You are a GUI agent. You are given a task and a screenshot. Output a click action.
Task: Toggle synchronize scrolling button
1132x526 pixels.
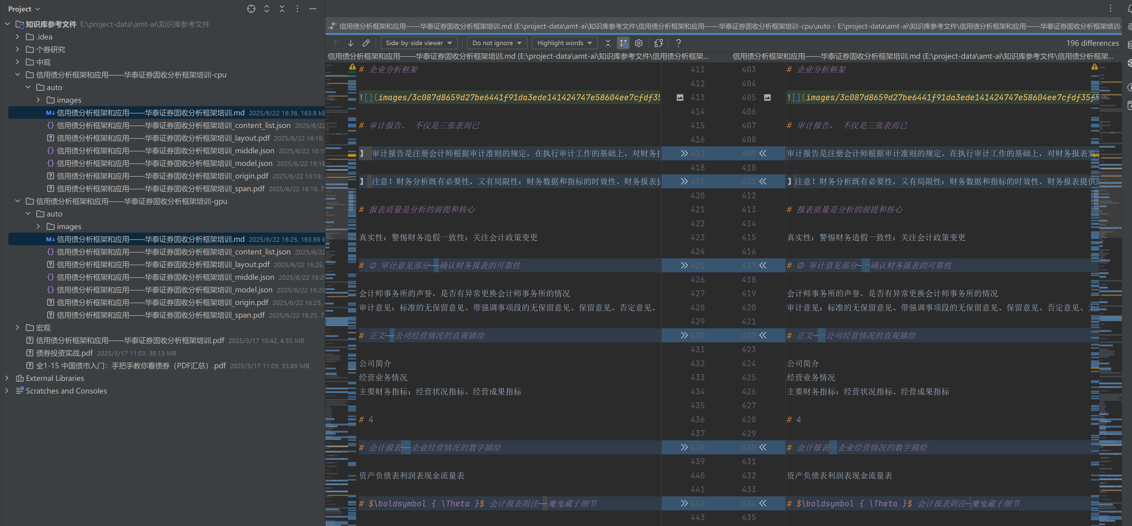tap(623, 43)
